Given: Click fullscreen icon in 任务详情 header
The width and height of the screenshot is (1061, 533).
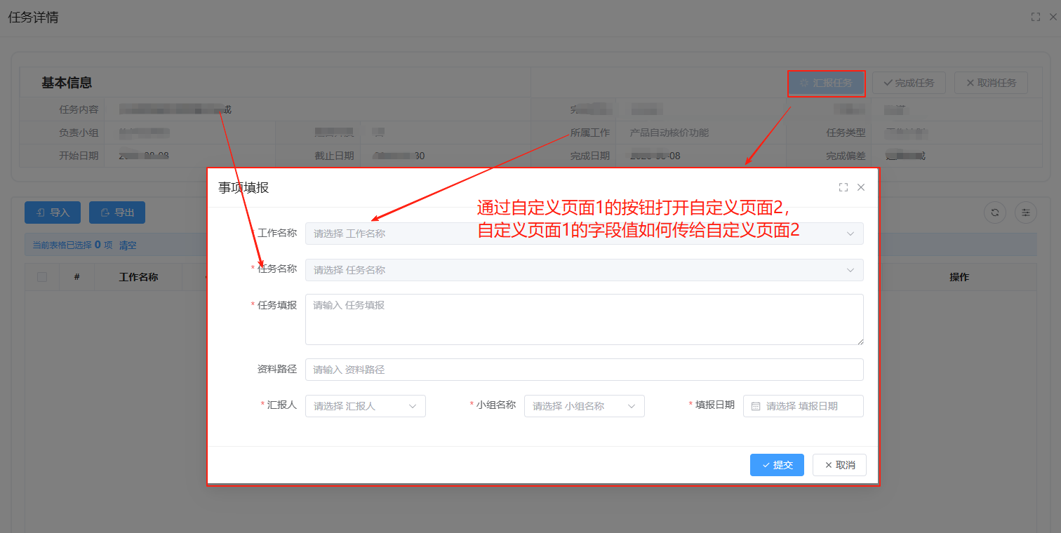Looking at the screenshot, I should pos(1036,18).
